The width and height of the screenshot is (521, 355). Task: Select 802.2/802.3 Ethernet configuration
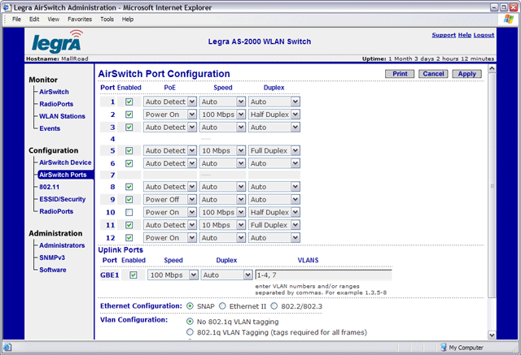[x=274, y=306]
